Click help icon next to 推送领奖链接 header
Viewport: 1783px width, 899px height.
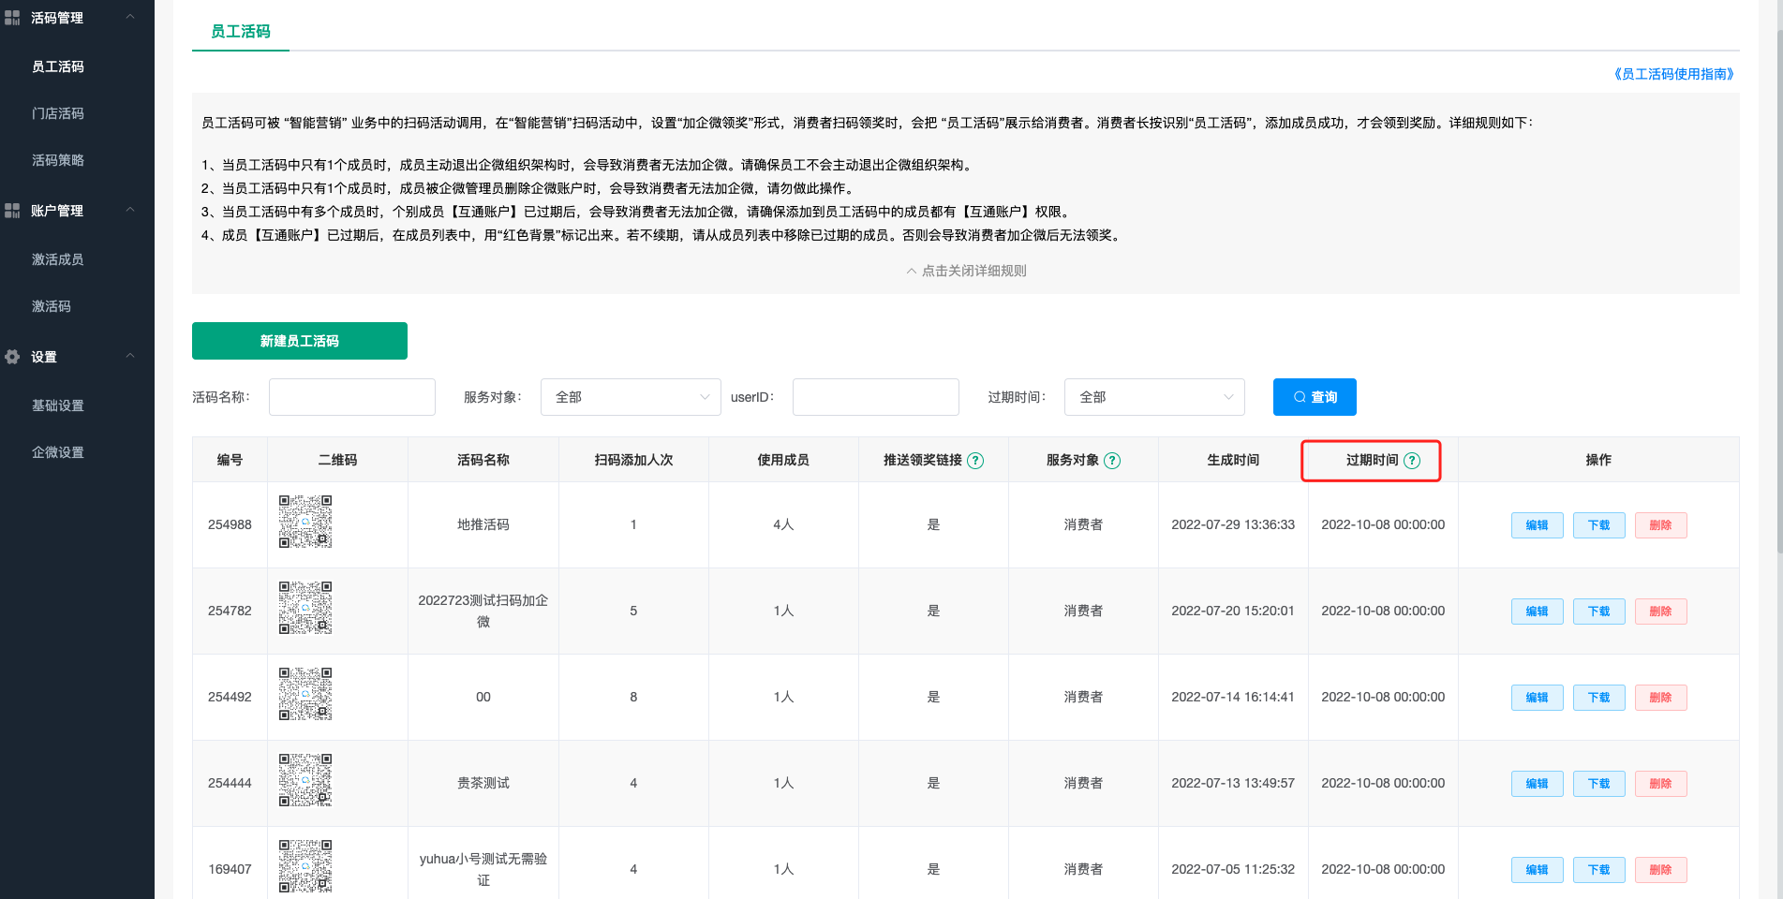[975, 461]
